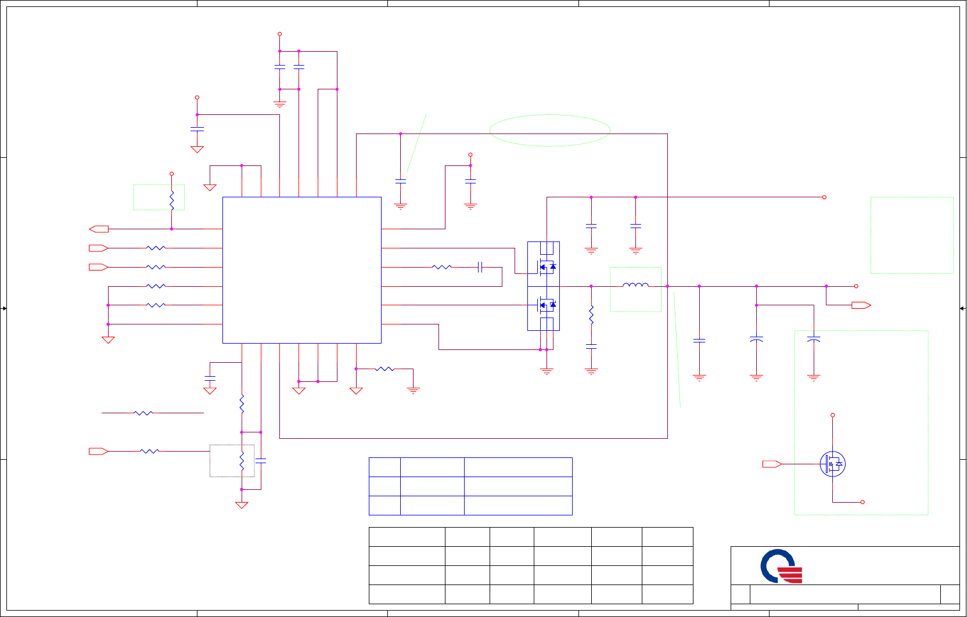Viewport: 967px width, 617px height.
Task: Click the top-left cell of the black table
Action: click(x=407, y=537)
